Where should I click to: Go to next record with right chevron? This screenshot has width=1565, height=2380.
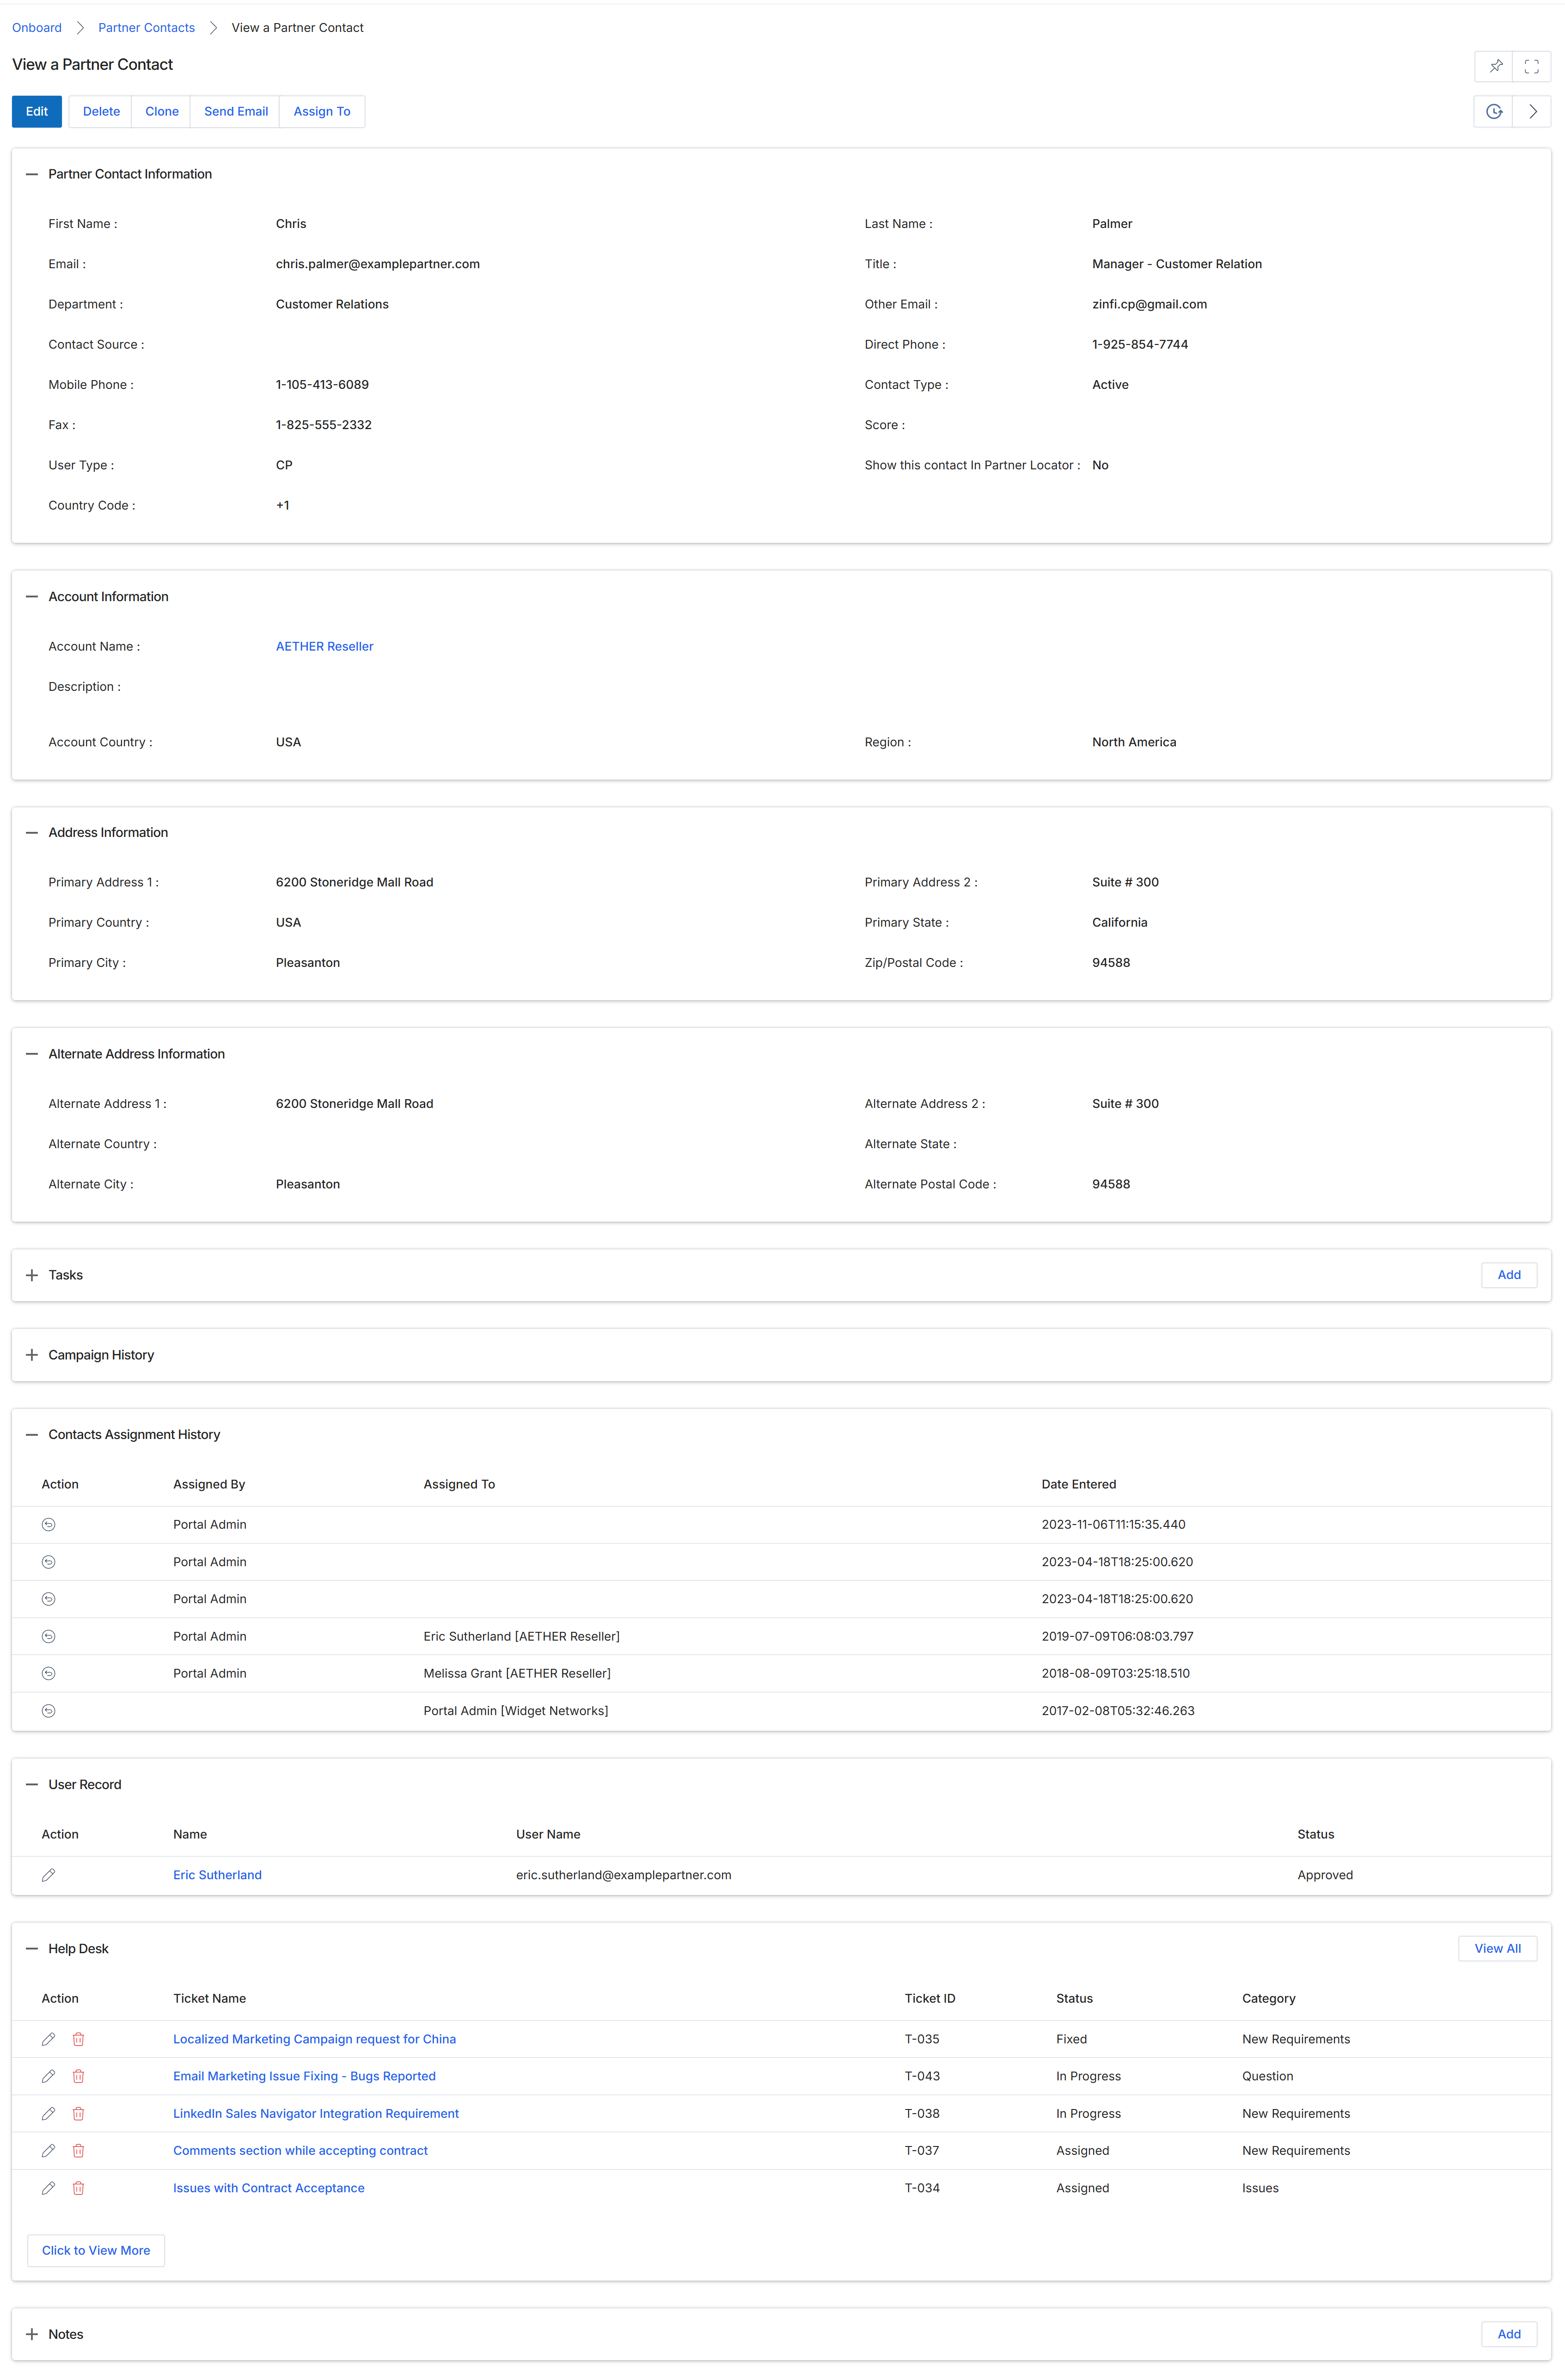(x=1532, y=111)
